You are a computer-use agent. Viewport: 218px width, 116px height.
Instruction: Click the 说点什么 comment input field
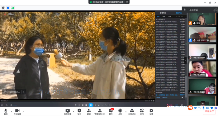(x=15, y=92)
